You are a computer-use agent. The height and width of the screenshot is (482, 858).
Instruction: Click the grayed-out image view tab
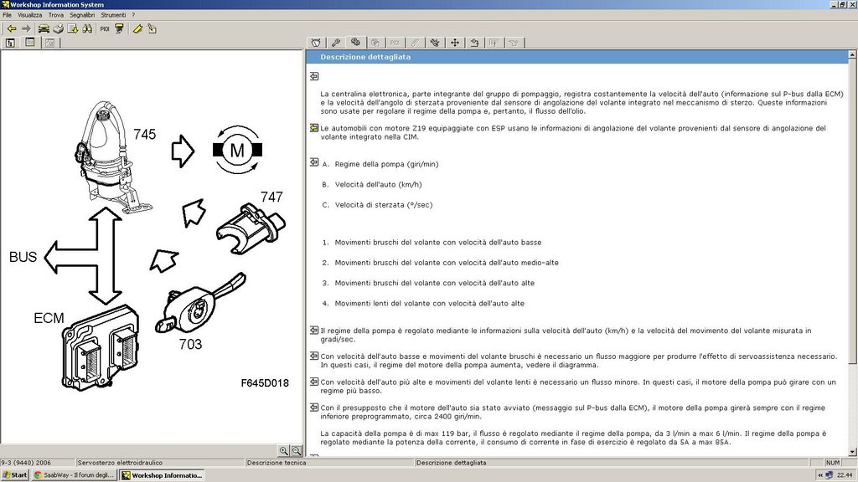point(49,43)
